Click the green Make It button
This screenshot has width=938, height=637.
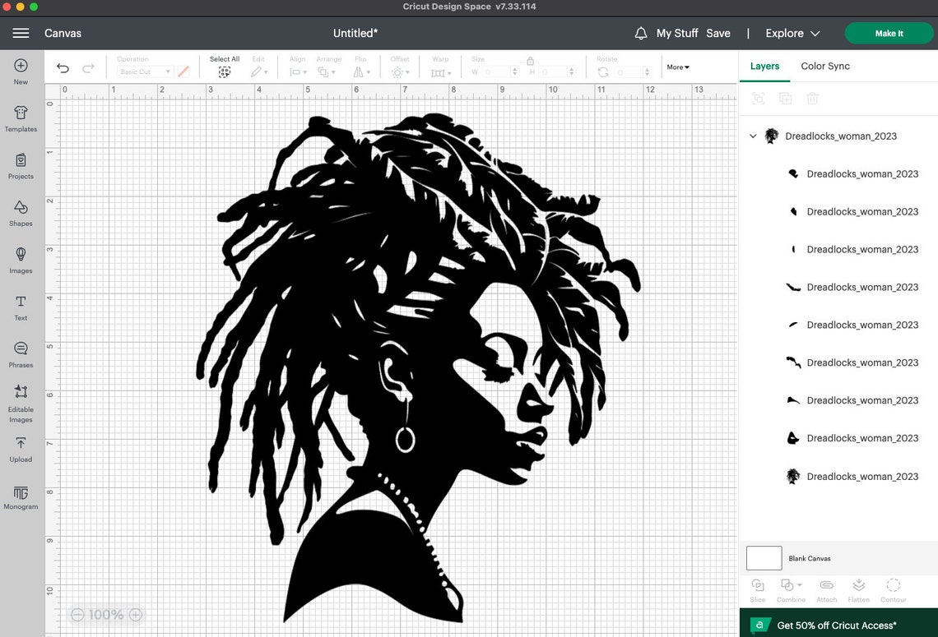tap(889, 33)
